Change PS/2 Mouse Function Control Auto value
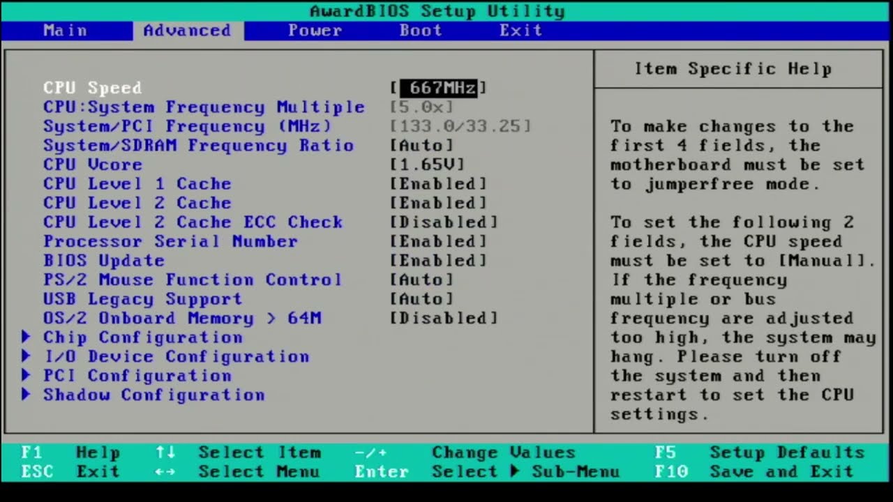The width and height of the screenshot is (893, 502). [422, 280]
